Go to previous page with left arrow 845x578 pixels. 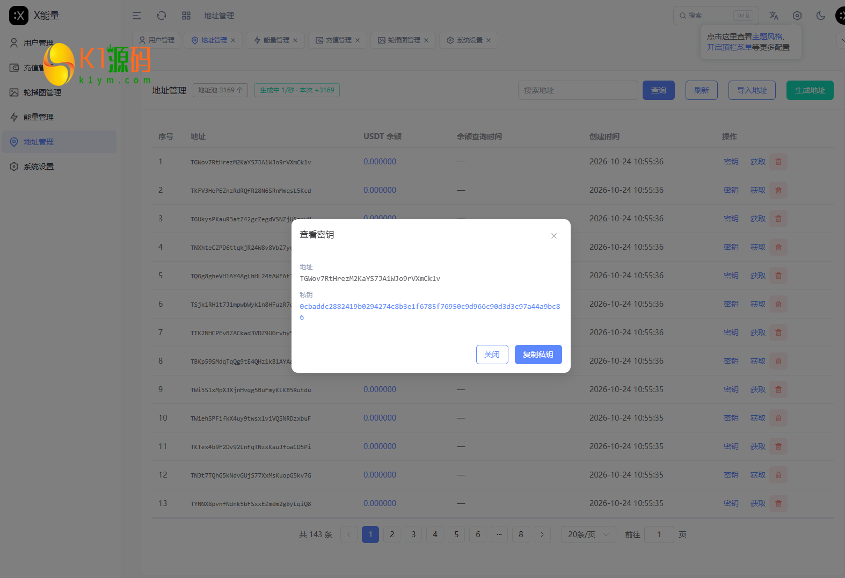(x=349, y=534)
